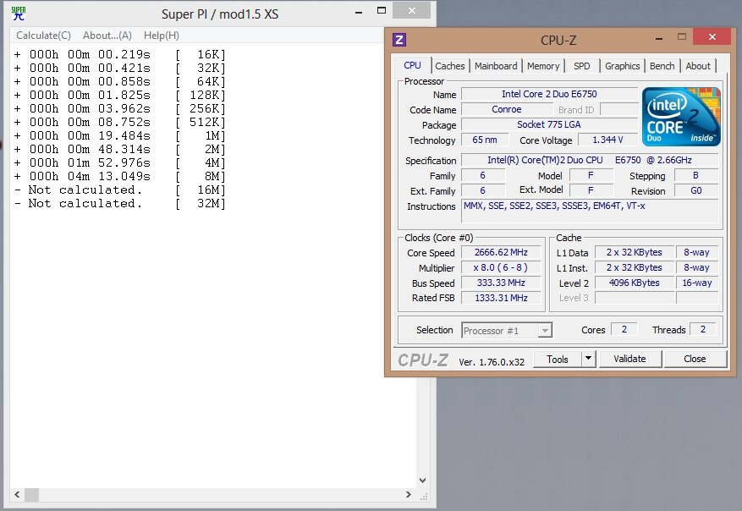The height and width of the screenshot is (511, 742).
Task: Switch to the Caches tab
Action: (449, 66)
